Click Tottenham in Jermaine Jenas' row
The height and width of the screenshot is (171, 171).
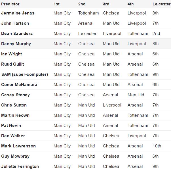(x=88, y=13)
